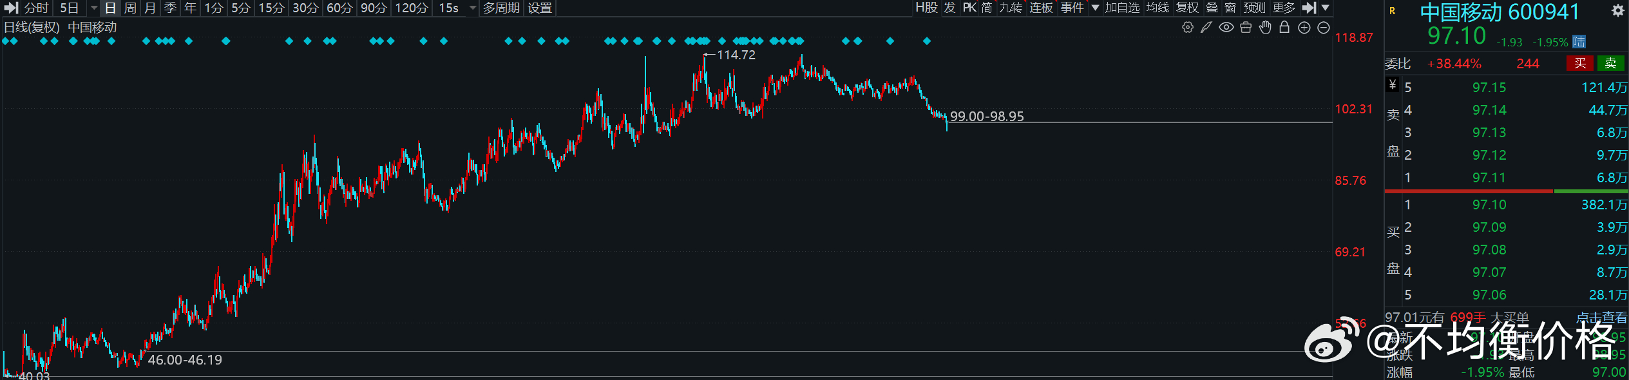Image resolution: width=1629 pixels, height=380 pixels.
Task: Toggle 复权 price adjustment
Action: [1187, 8]
